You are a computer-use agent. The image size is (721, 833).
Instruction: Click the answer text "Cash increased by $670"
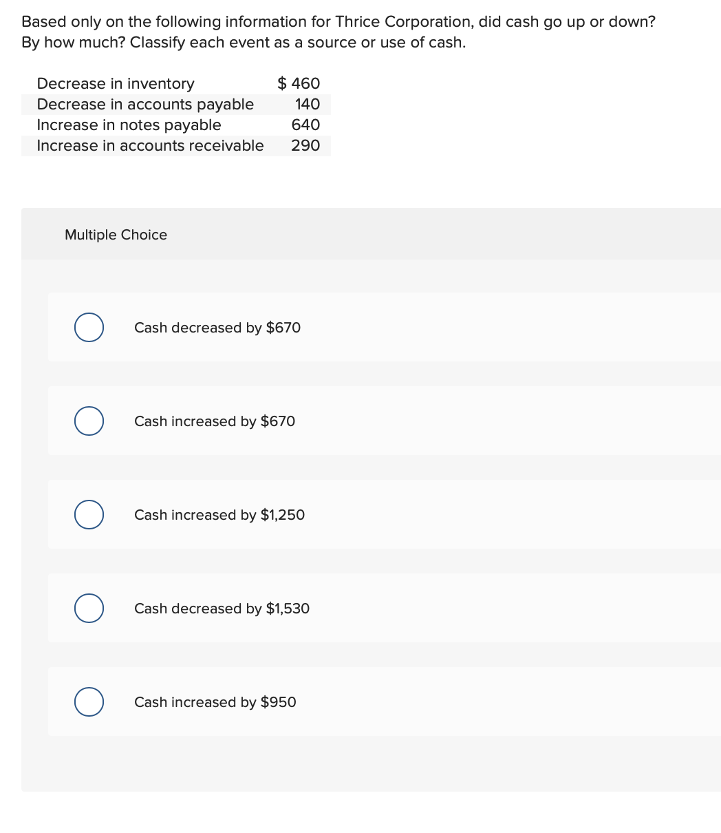pyautogui.click(x=214, y=421)
